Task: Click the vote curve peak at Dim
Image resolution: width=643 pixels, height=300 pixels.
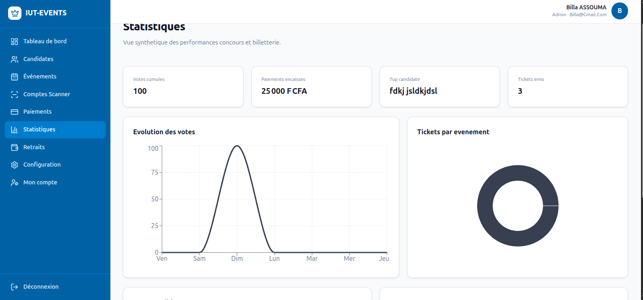Action: (237, 146)
